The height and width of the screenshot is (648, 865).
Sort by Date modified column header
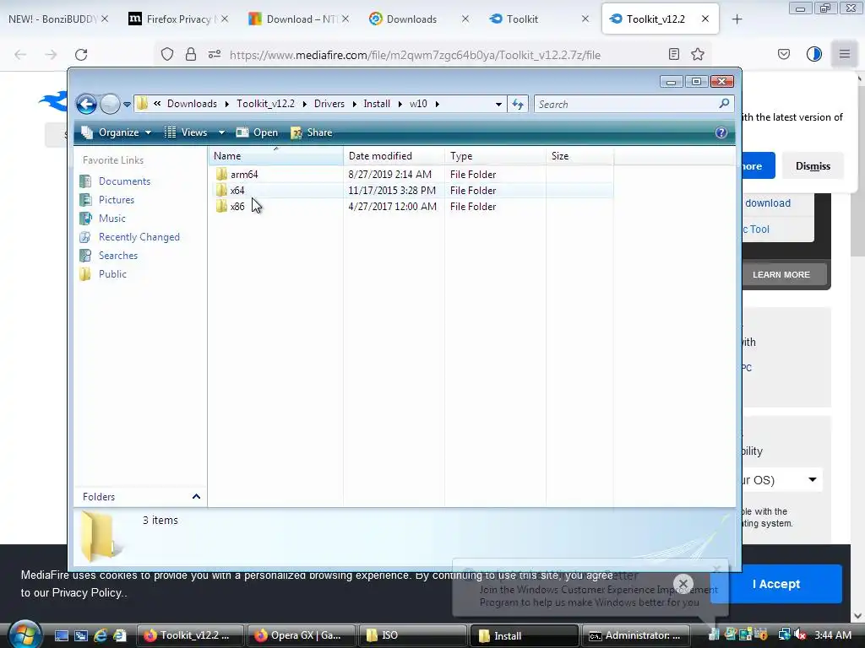pyautogui.click(x=394, y=156)
